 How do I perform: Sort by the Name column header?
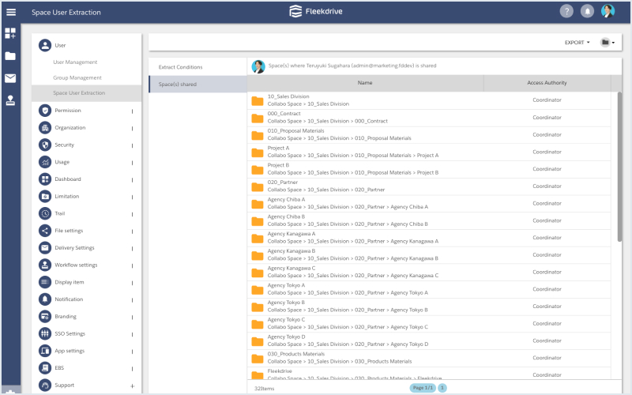365,83
